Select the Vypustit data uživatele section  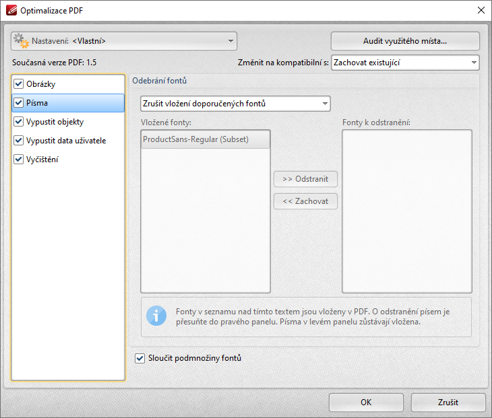click(68, 141)
